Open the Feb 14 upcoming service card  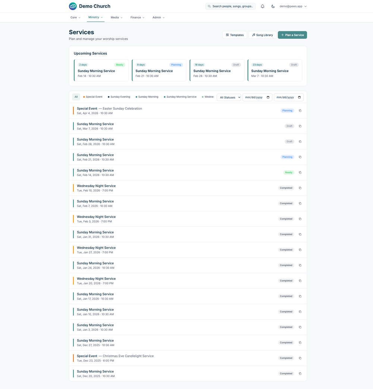pos(101,70)
